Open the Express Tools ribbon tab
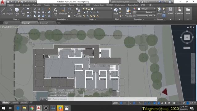 pyautogui.click(x=133, y=5)
